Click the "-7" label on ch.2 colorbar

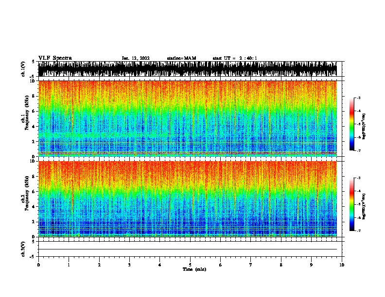[x=358, y=231]
